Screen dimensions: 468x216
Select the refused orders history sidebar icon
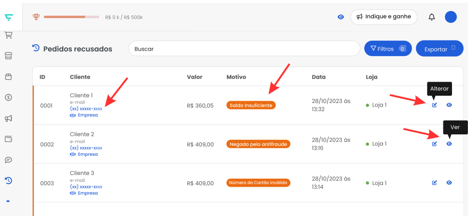(9, 180)
